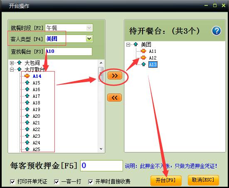Click the move-left double arrow button

[x=115, y=97]
